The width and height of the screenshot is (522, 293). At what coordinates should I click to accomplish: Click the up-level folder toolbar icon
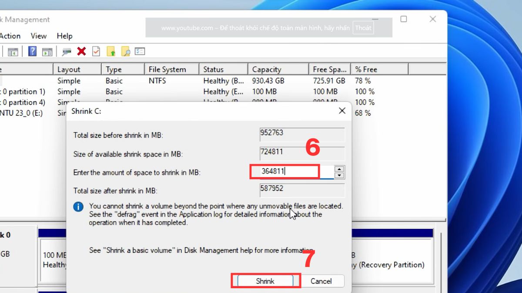[x=111, y=51]
